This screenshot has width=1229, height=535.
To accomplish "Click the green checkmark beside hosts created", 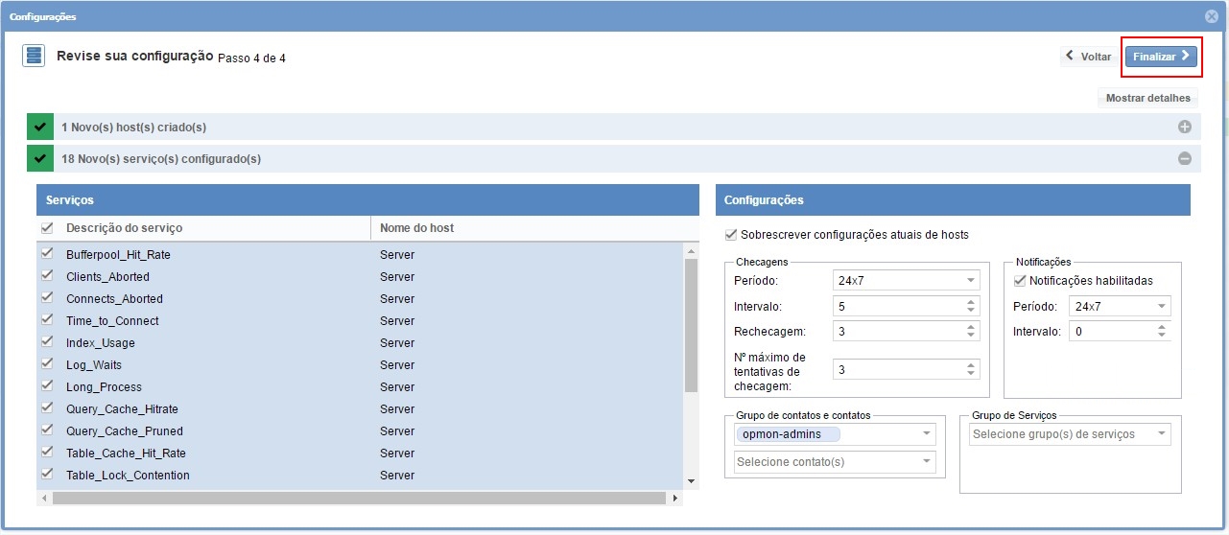I will click(40, 128).
